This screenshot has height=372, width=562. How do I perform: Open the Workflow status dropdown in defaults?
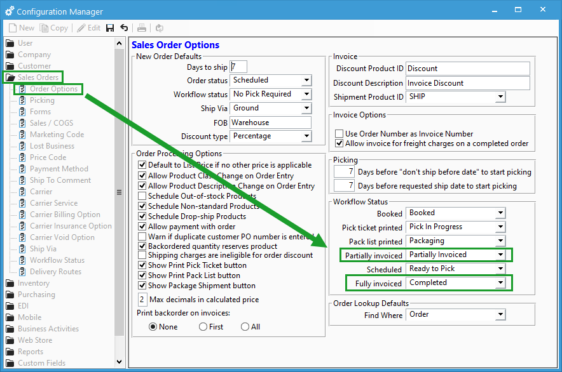(306, 94)
